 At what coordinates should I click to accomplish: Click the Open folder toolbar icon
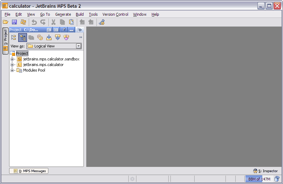(x=6, y=22)
